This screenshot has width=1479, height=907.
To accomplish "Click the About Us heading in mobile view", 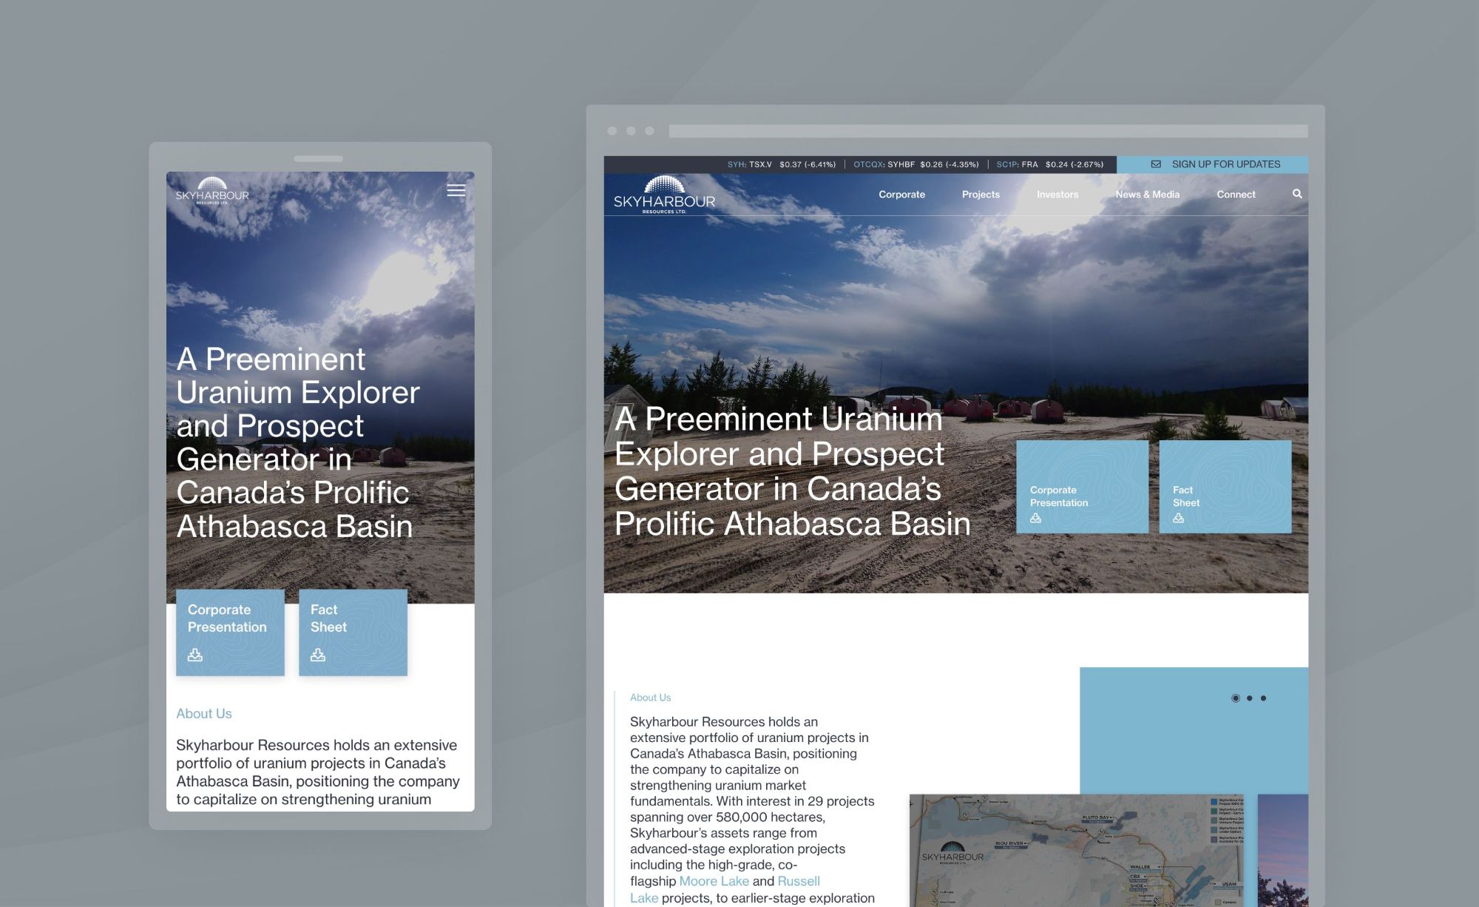I will 204,714.
